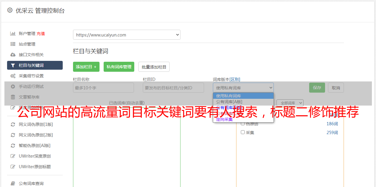Click the 259词 count link
Screen dimensions: 376x187
click(x=332, y=133)
